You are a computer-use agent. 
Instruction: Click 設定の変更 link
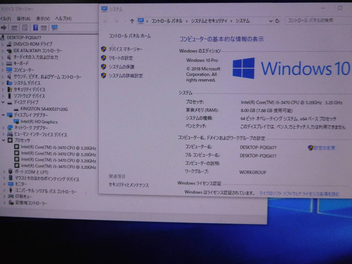point(325,148)
